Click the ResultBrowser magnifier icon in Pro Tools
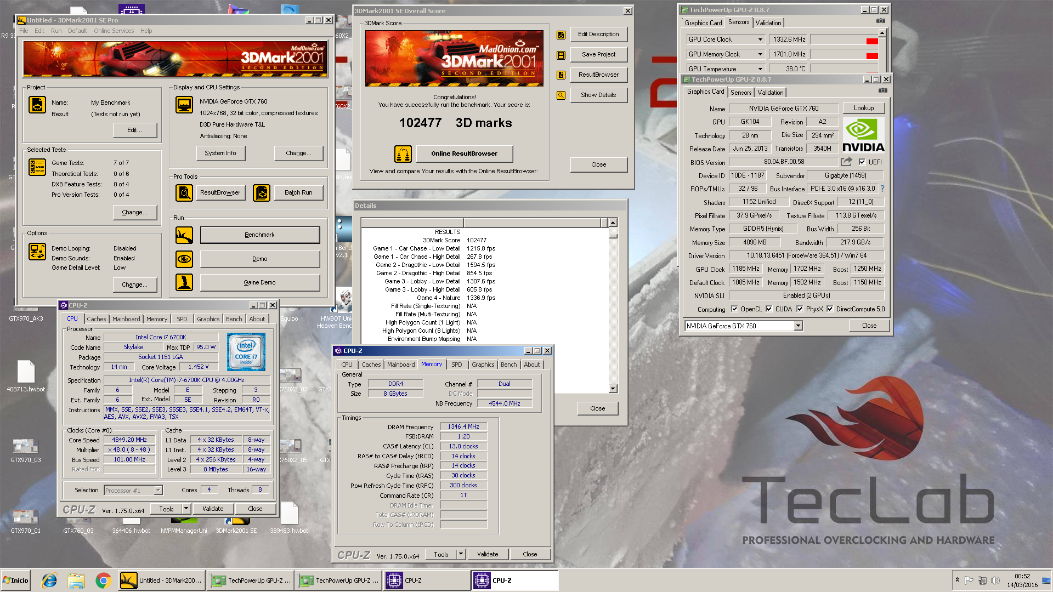 pyautogui.click(x=184, y=192)
